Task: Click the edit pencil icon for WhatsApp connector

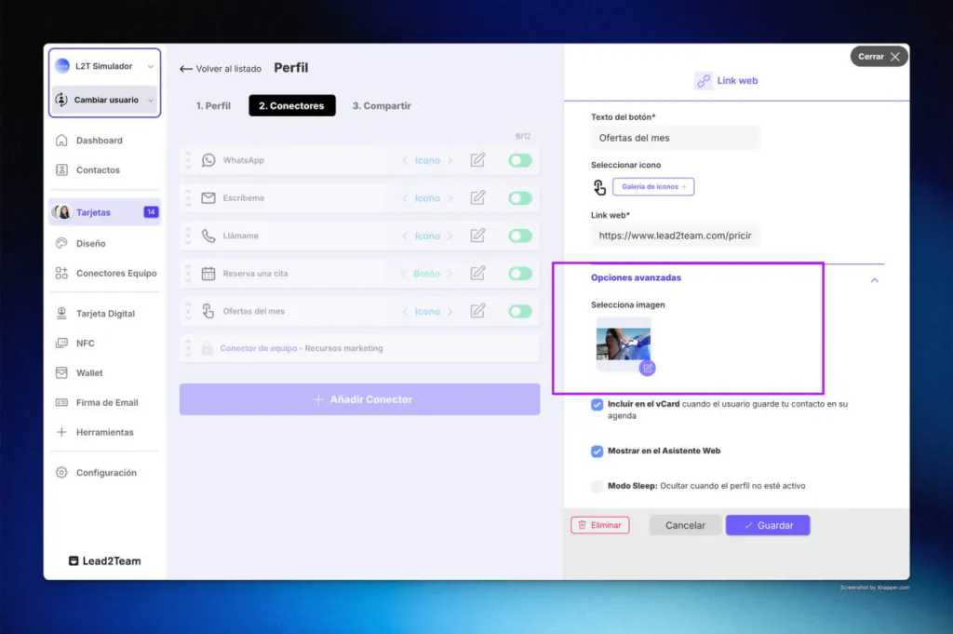Action: click(x=477, y=160)
